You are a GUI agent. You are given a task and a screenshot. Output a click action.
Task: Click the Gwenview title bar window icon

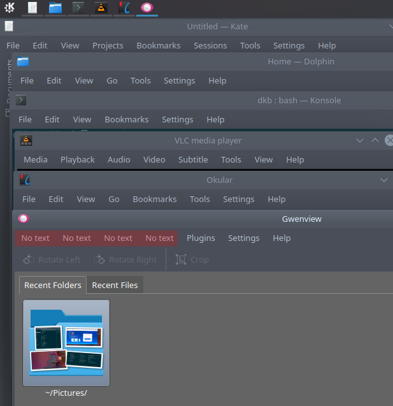24,219
